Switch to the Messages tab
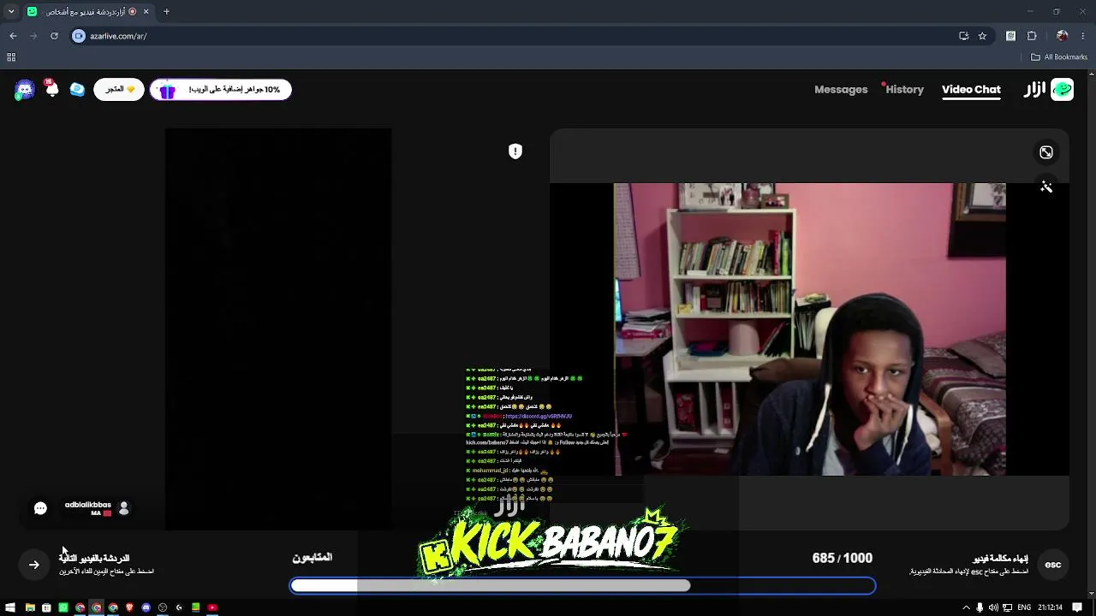Screen dimensions: 1096x616 click(841, 89)
